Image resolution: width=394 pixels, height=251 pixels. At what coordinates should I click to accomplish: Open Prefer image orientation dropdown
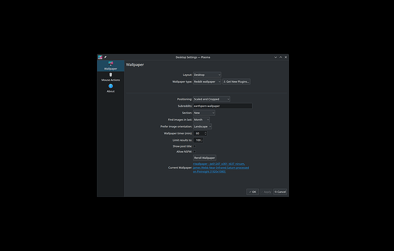pyautogui.click(x=202, y=127)
